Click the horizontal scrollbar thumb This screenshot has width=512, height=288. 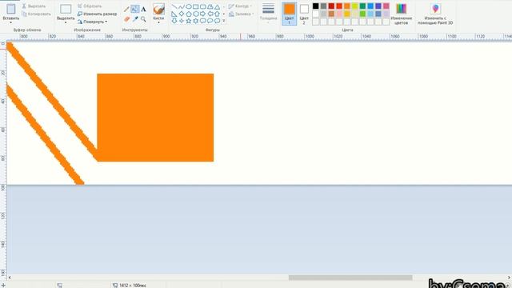pos(350,278)
